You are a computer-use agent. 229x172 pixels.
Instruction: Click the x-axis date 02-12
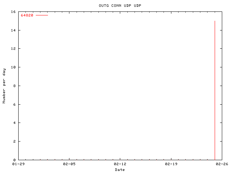coord(120,164)
